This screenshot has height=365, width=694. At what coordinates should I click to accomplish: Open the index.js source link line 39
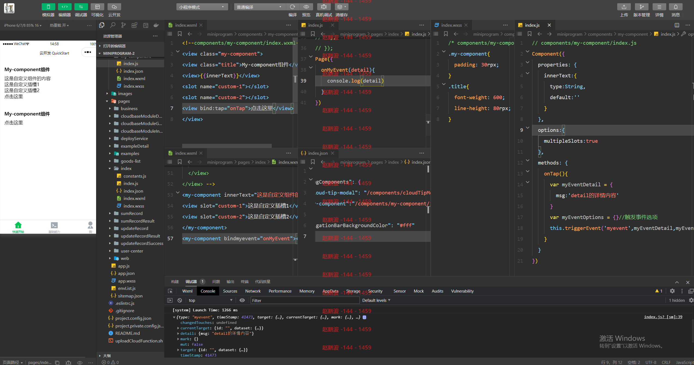pos(663,317)
